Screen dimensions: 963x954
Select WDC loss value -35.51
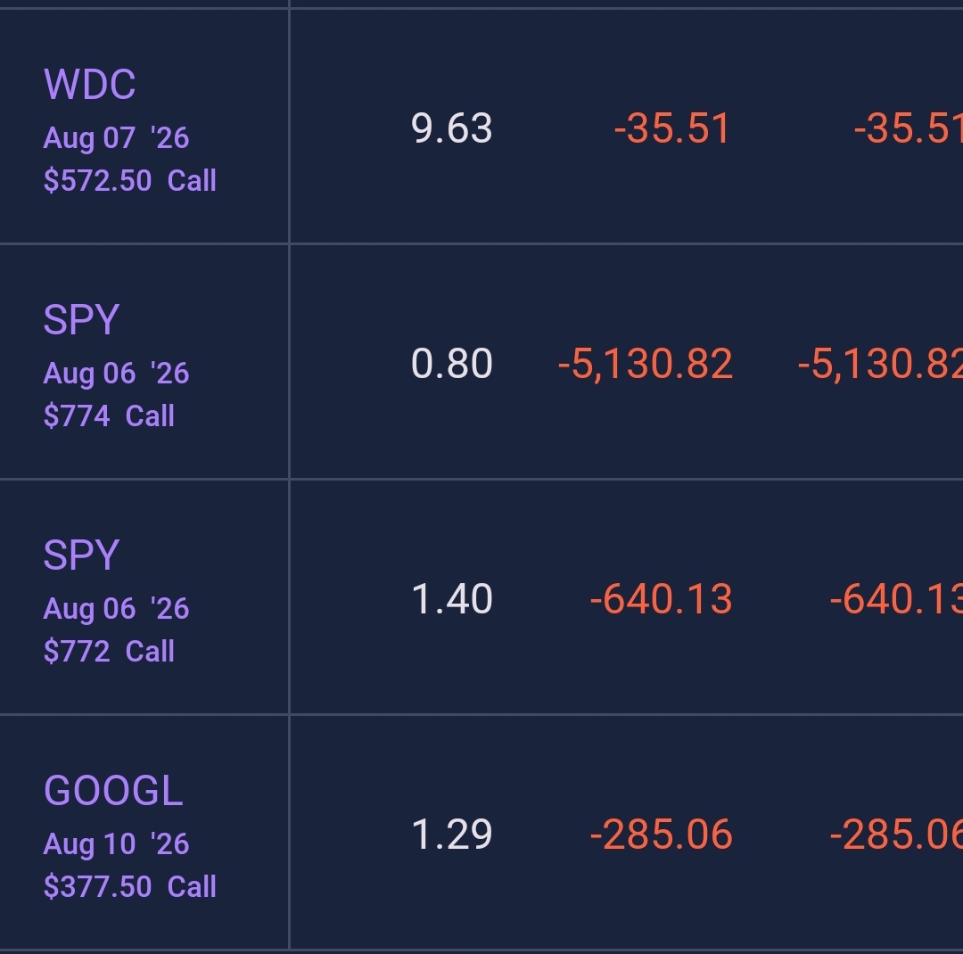[672, 128]
